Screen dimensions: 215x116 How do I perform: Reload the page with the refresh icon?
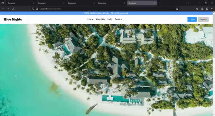pyautogui.click(x=13, y=9)
